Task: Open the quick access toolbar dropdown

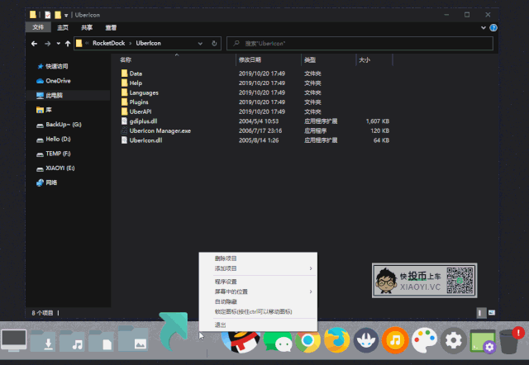Action: [x=66, y=15]
